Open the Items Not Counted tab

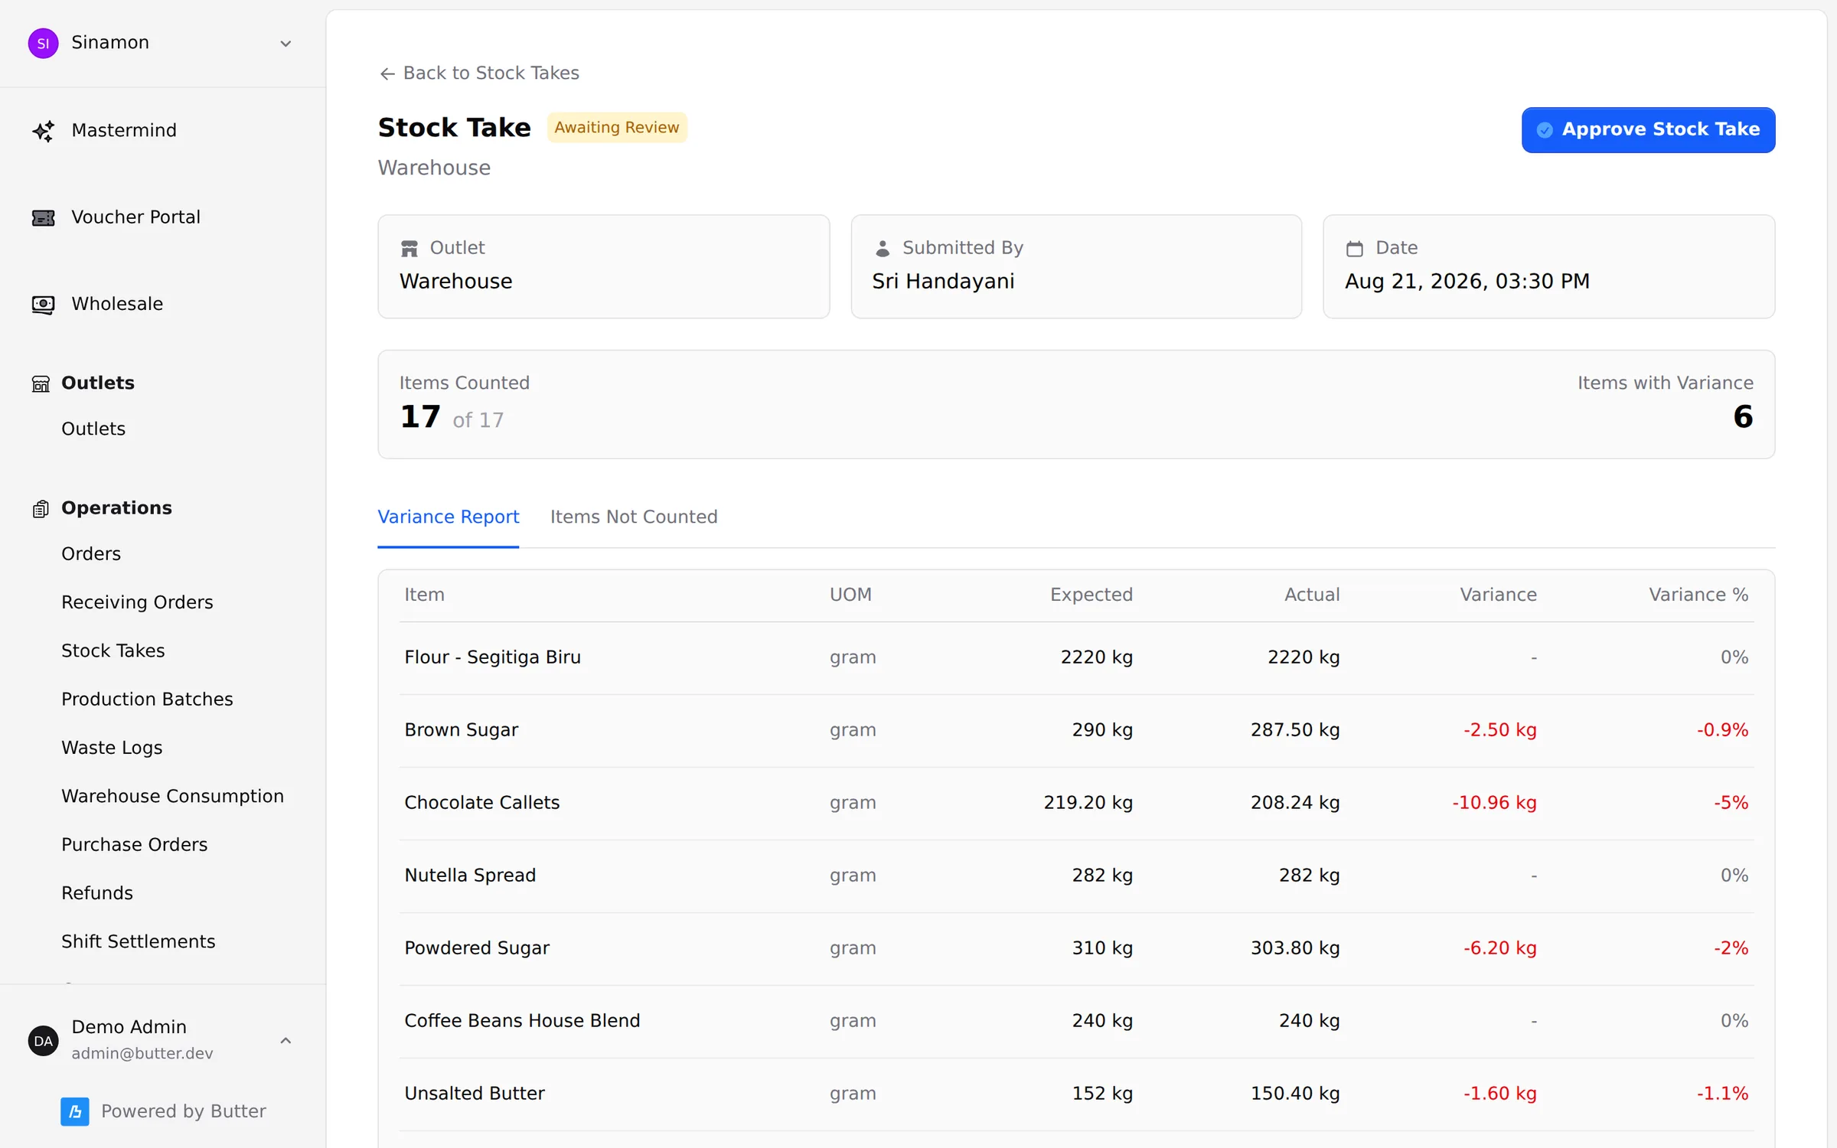click(634, 517)
